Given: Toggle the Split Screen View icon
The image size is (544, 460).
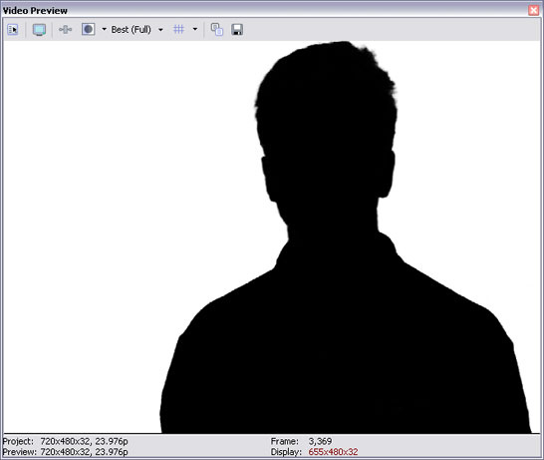Looking at the screenshot, I should tap(88, 29).
